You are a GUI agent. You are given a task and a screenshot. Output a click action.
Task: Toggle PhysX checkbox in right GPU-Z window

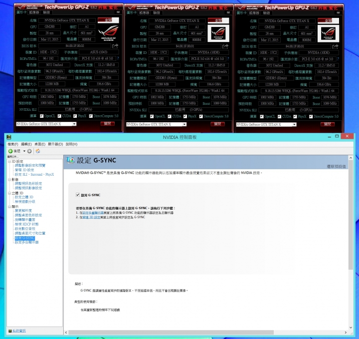tap(295, 117)
